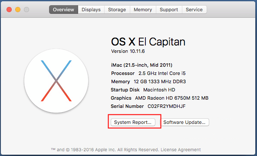Image resolution: width=257 pixels, height=156 pixels.
Task: Click the 2.5 GHz Intel Core i5 processor text
Action: (x=162, y=73)
